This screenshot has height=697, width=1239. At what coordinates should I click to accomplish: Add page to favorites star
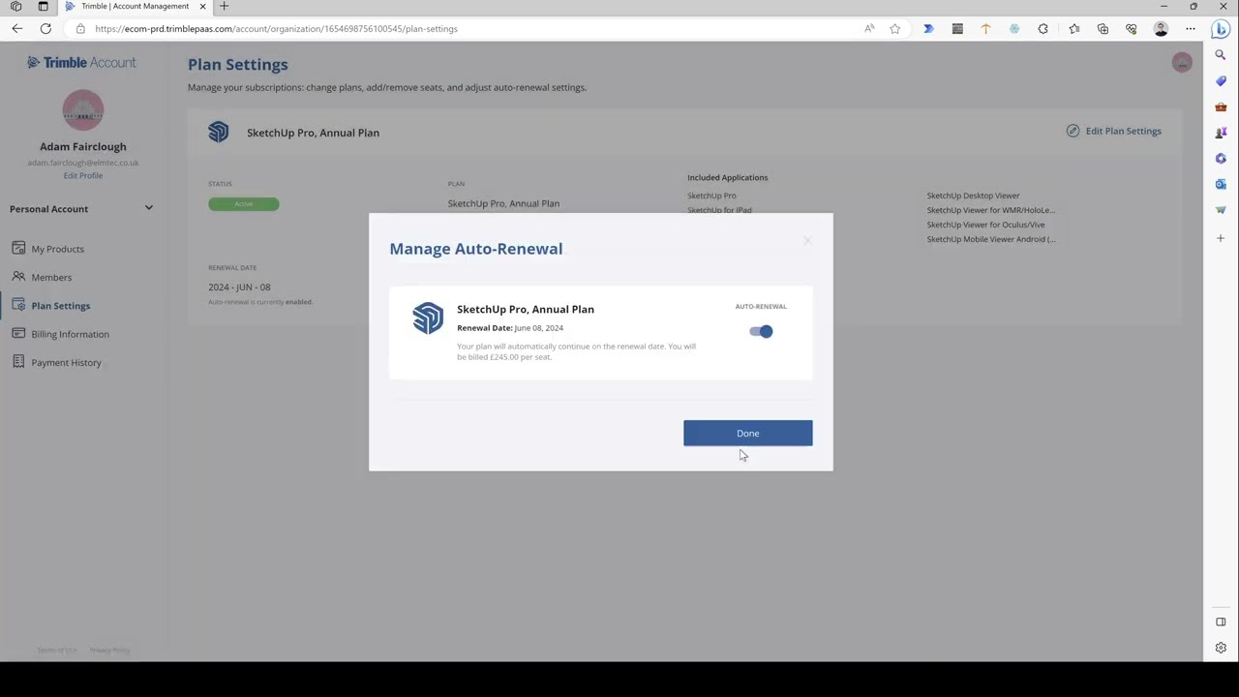coord(894,29)
